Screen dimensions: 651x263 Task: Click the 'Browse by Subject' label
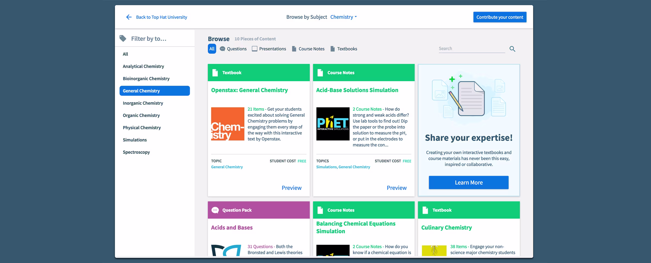tap(307, 17)
